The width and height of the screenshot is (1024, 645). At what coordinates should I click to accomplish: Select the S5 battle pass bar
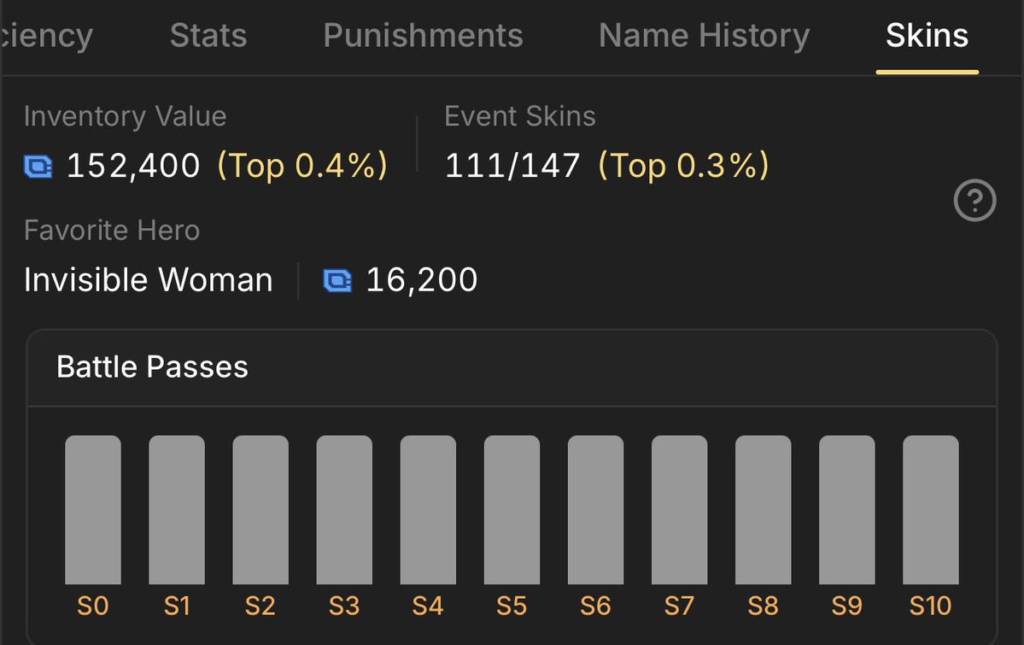point(512,510)
